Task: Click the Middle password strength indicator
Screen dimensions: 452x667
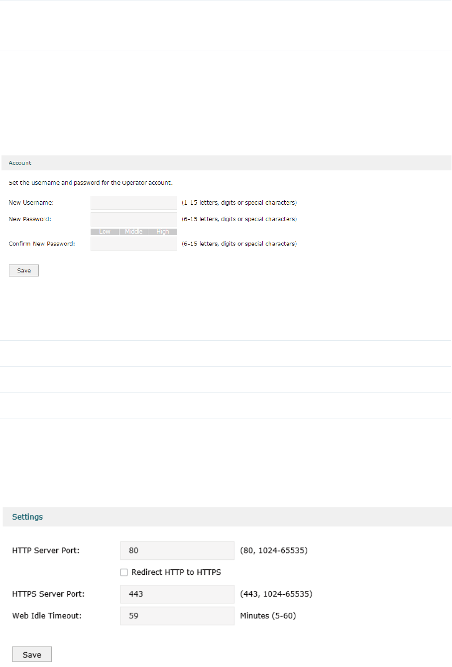Action: 134,232
